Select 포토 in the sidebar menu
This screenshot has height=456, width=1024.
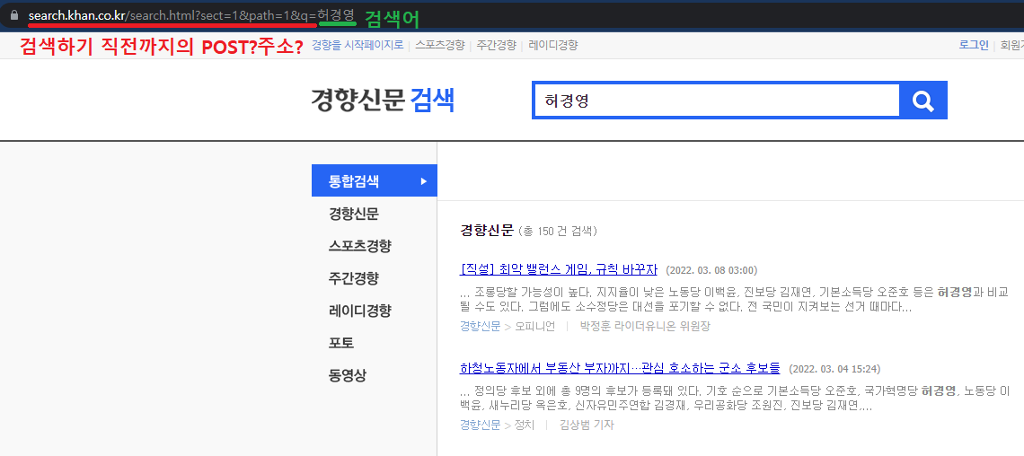tap(341, 343)
